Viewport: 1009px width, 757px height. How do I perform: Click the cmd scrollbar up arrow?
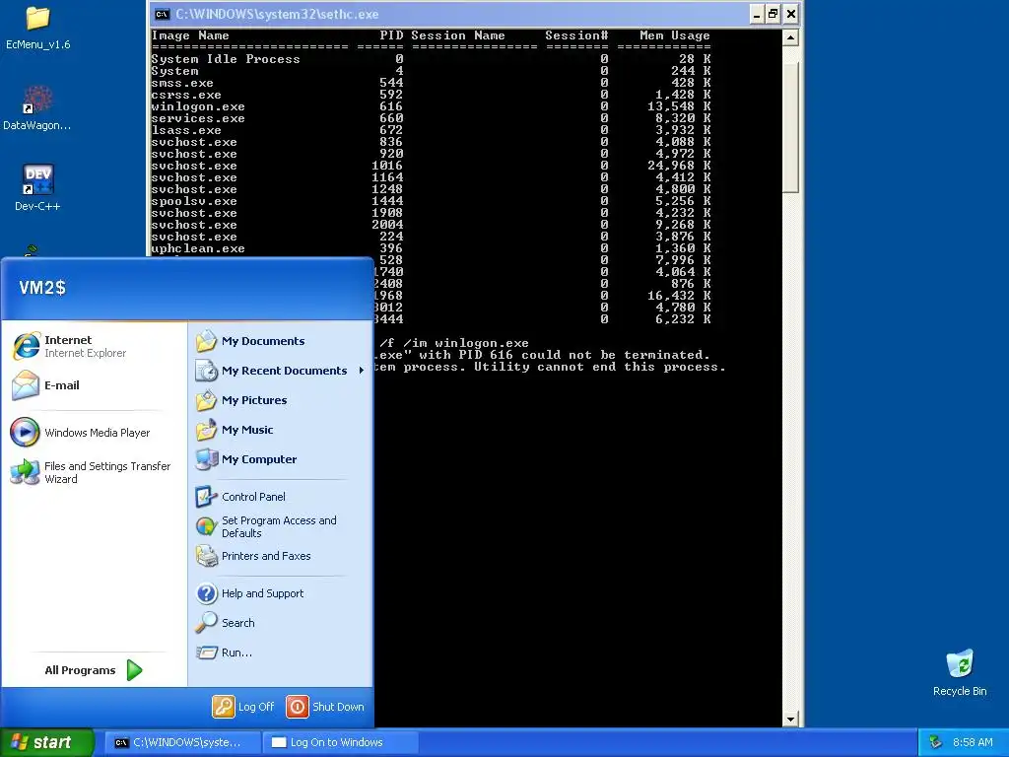click(791, 37)
